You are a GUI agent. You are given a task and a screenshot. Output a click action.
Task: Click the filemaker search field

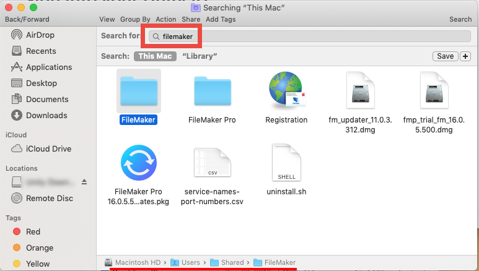click(x=310, y=37)
